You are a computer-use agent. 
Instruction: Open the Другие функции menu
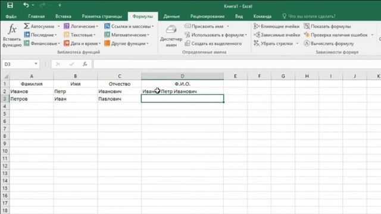coord(126,43)
